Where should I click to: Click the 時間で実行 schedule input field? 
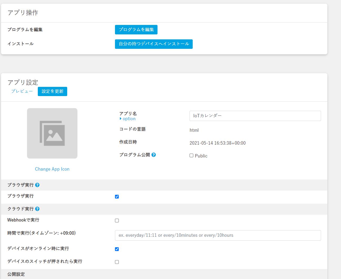tap(218, 235)
